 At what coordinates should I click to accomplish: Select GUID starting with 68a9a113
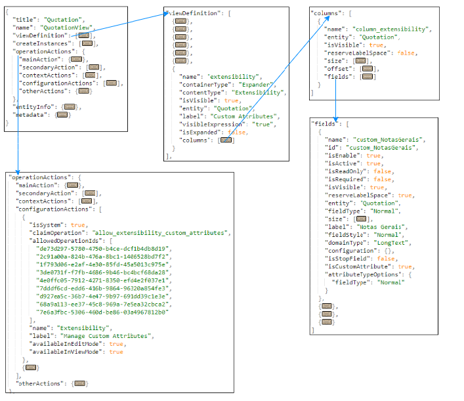(x=102, y=305)
